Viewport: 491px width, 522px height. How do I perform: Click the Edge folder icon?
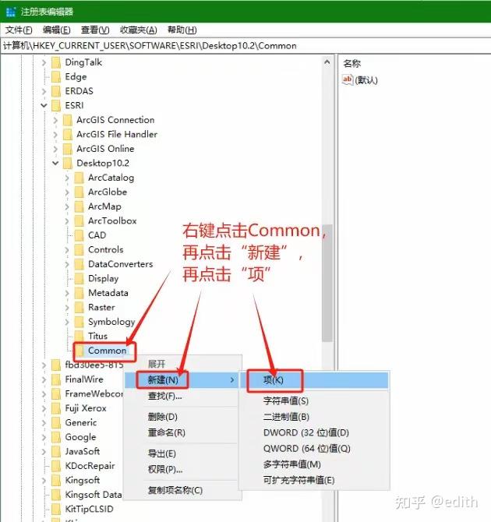pyautogui.click(x=56, y=76)
